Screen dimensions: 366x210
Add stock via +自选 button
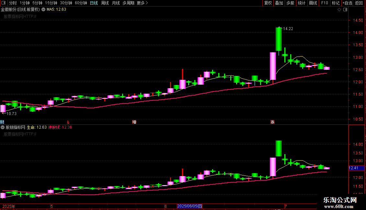coord(347,3)
